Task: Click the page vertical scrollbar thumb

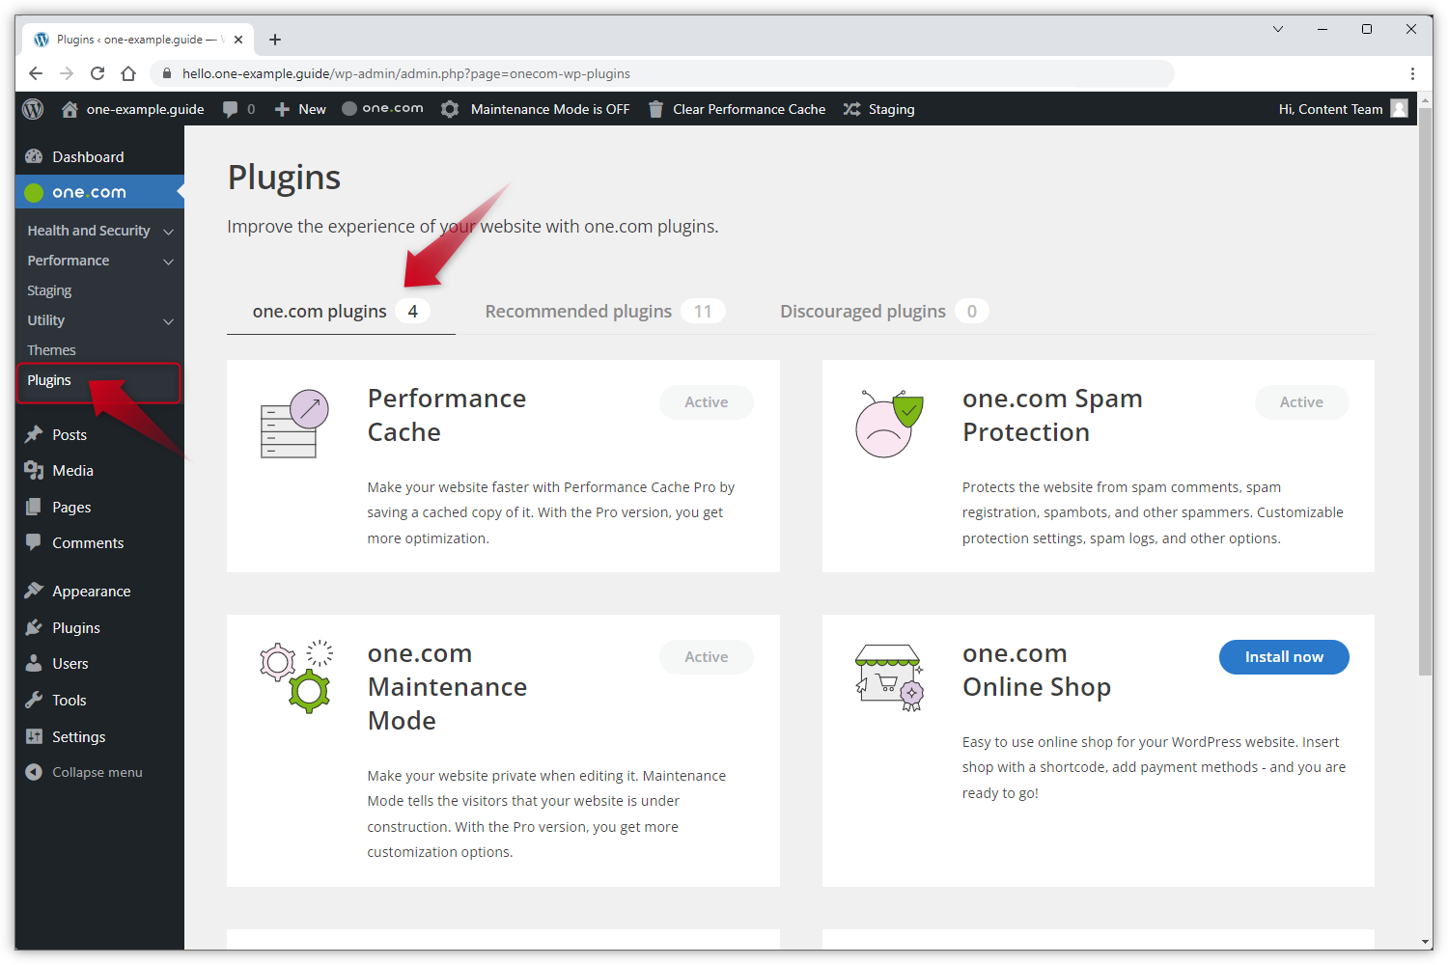Action: click(x=1426, y=391)
